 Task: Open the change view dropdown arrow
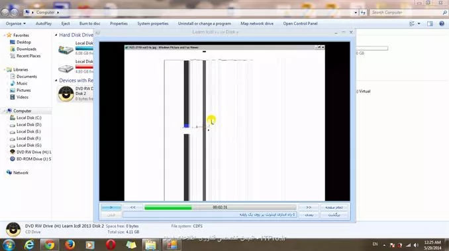point(419,24)
